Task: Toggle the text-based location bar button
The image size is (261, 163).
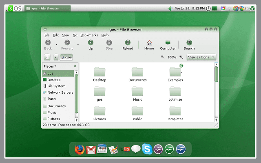Action: [47, 57]
